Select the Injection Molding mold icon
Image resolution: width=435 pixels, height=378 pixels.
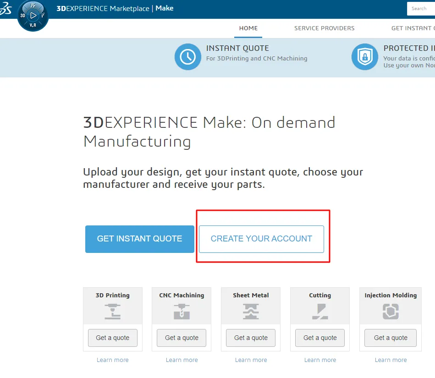click(x=390, y=312)
